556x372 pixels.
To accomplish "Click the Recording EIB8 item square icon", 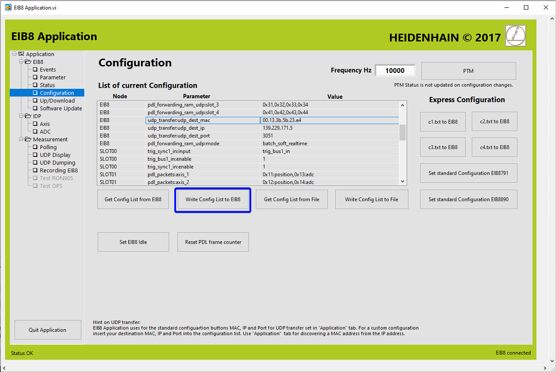I will (x=35, y=171).
